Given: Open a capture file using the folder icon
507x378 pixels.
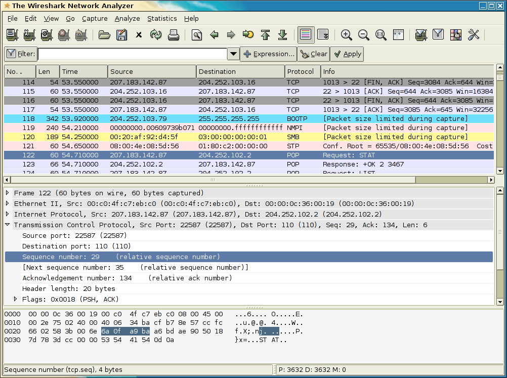Looking at the screenshot, I should pos(104,35).
